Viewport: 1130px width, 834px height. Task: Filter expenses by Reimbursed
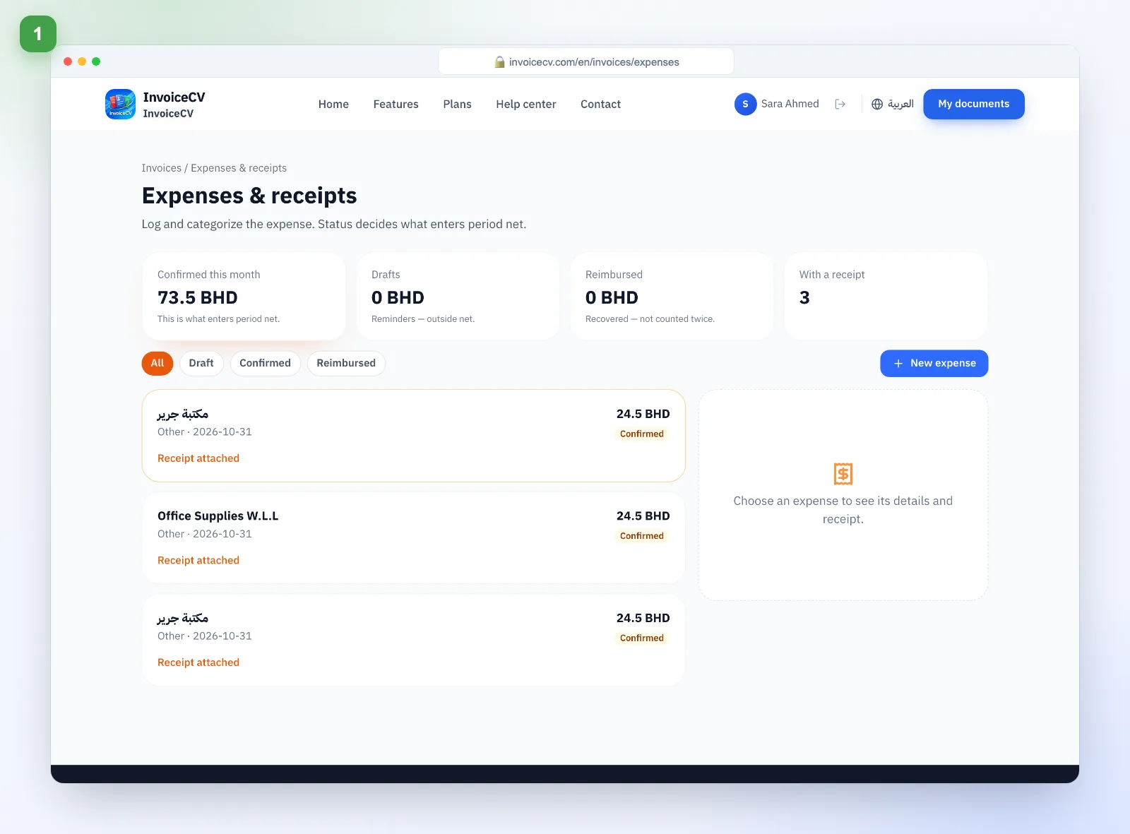(346, 363)
